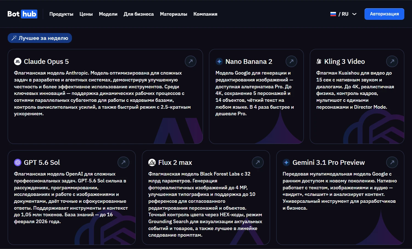Open the Цены menu item
Screen dimensions: 412x249
tap(86, 14)
